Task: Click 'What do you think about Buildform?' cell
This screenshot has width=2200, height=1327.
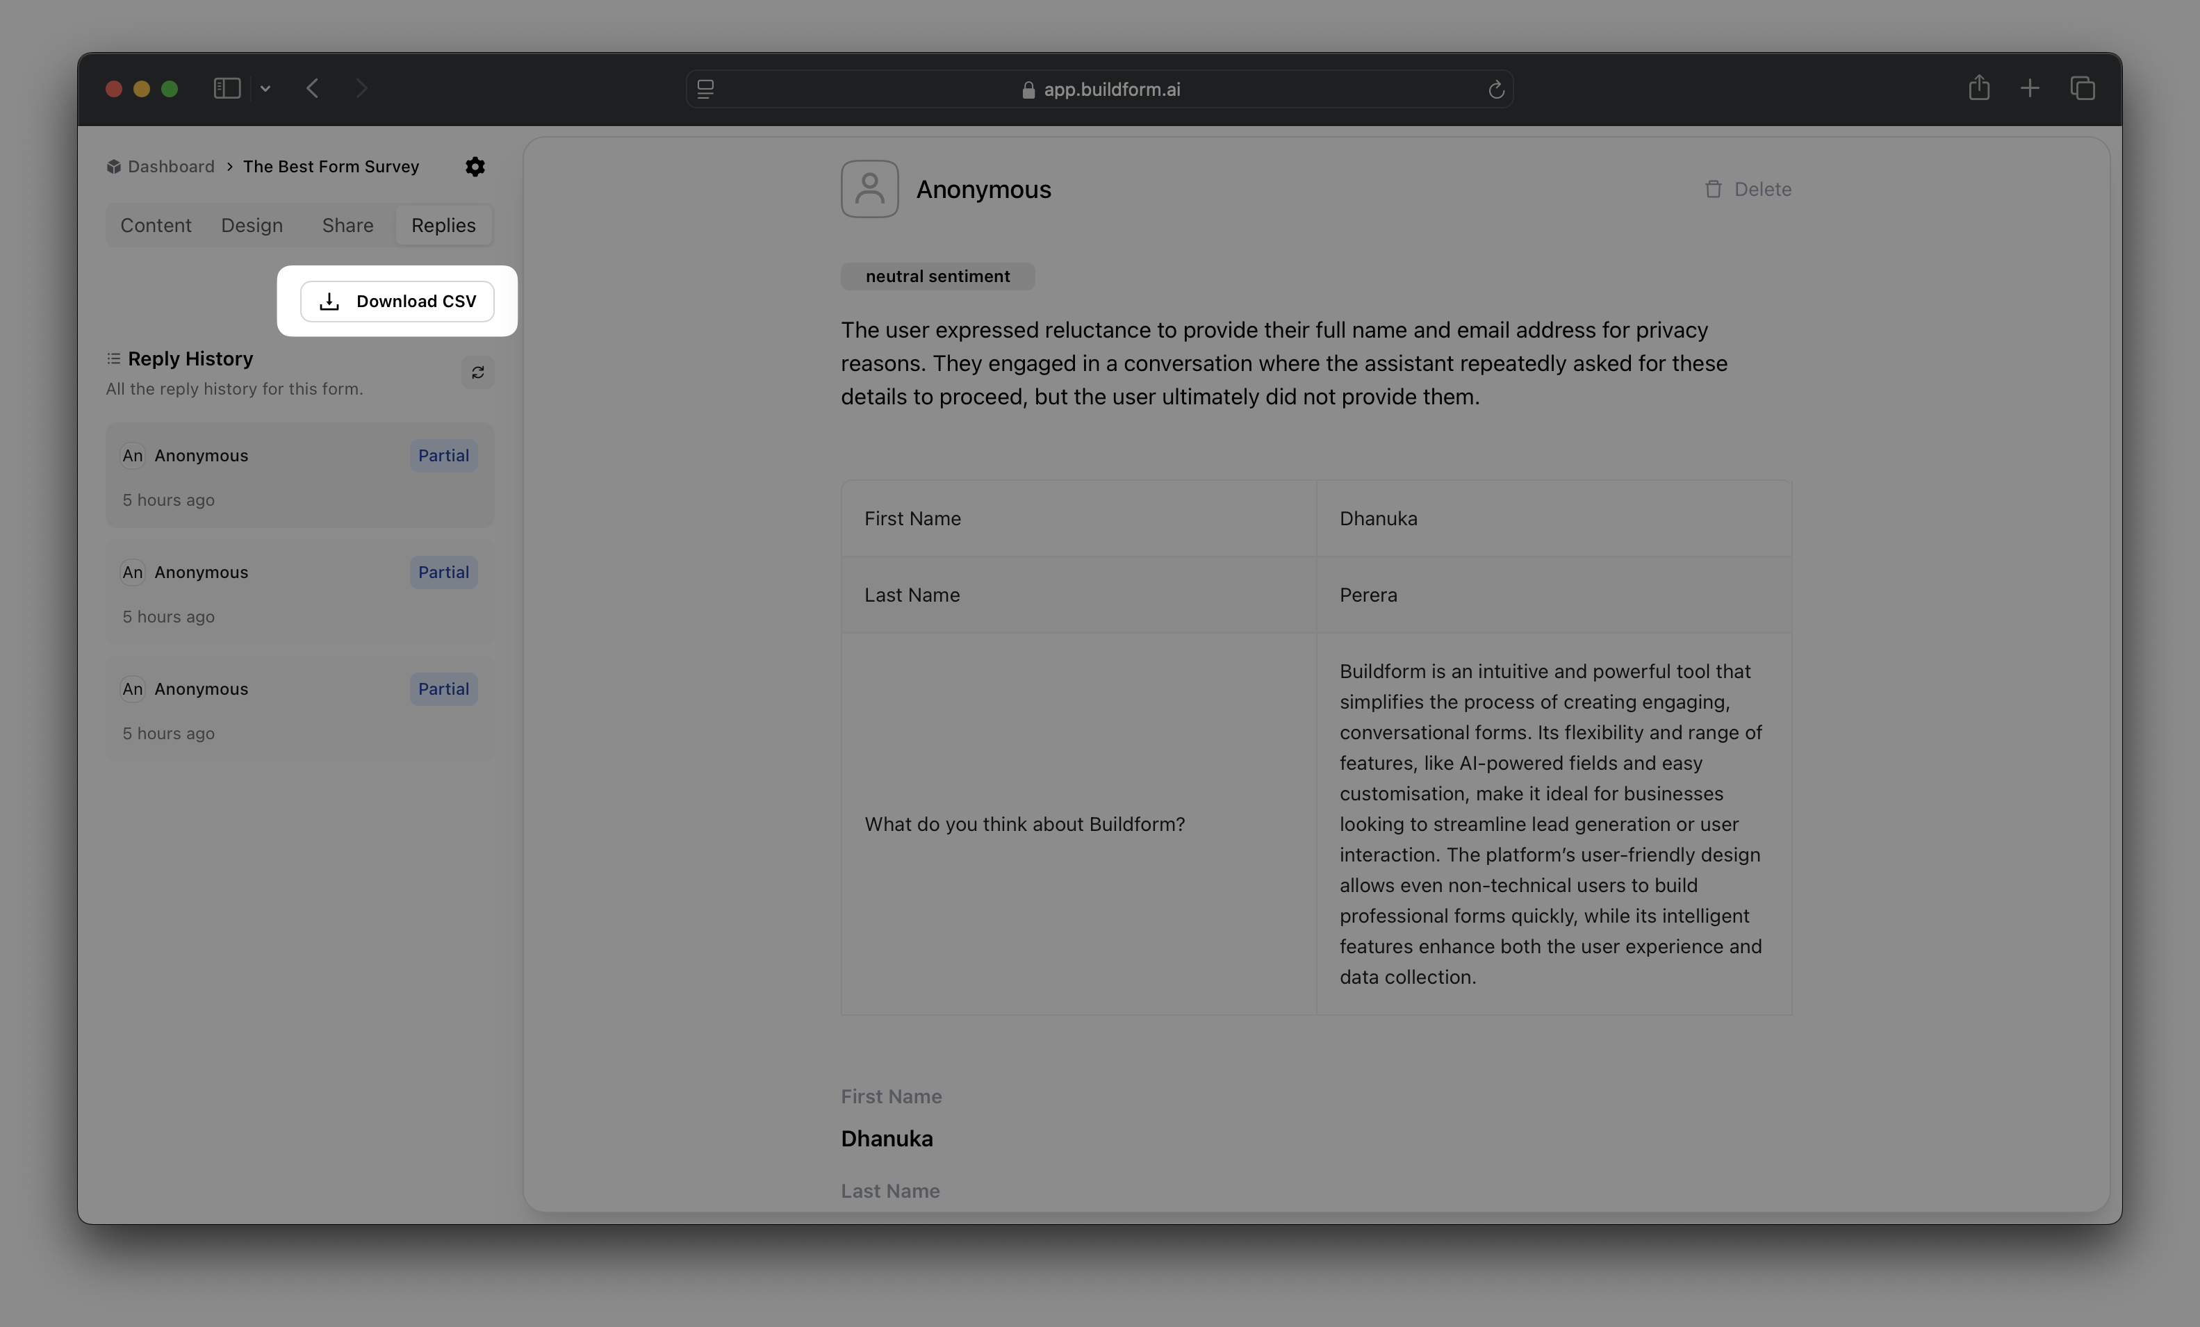Action: click(1078, 824)
